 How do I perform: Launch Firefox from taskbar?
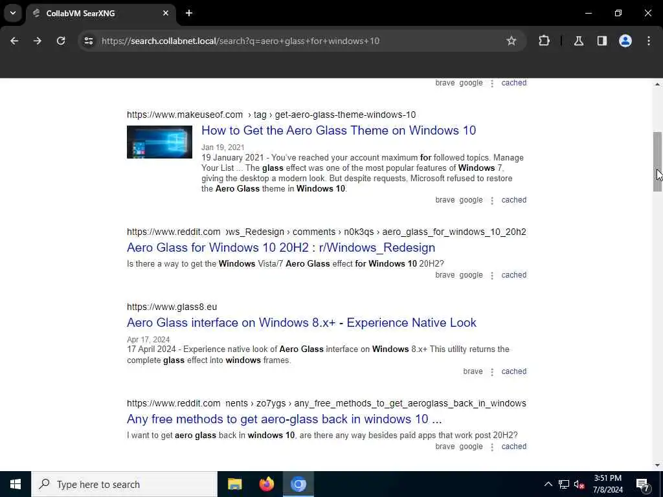coord(266,484)
